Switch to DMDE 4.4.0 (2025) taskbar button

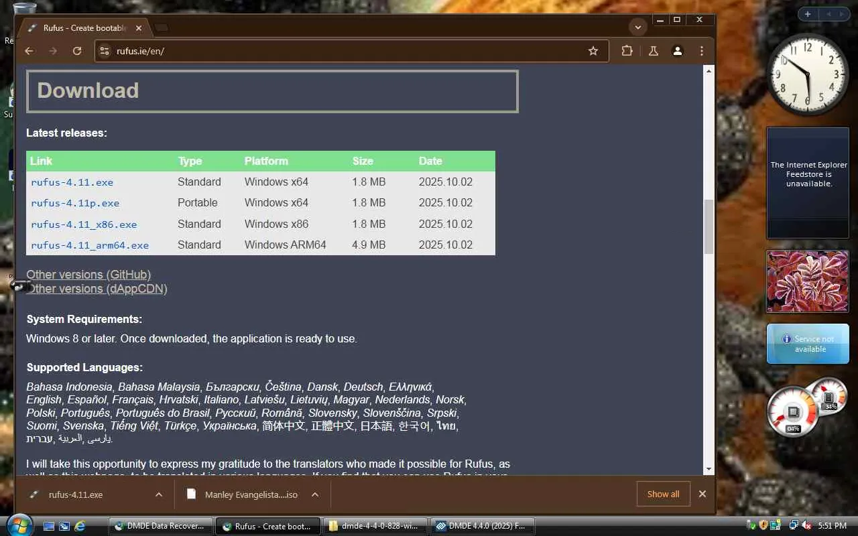[482, 527]
